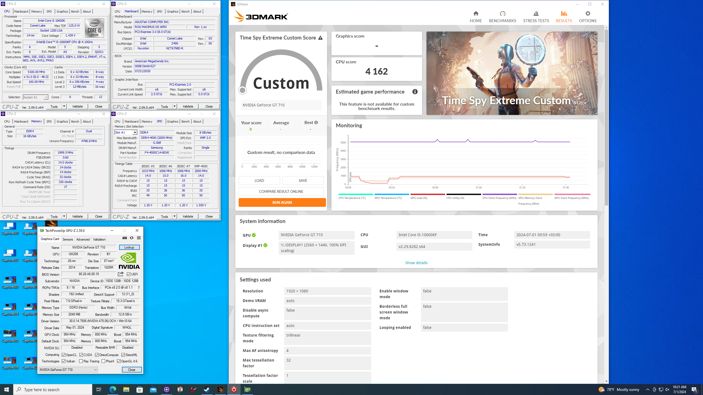703x395 pixels.
Task: Toggle the OpenGL 4.6 checkbox in GPU-Z
Action: [119, 361]
